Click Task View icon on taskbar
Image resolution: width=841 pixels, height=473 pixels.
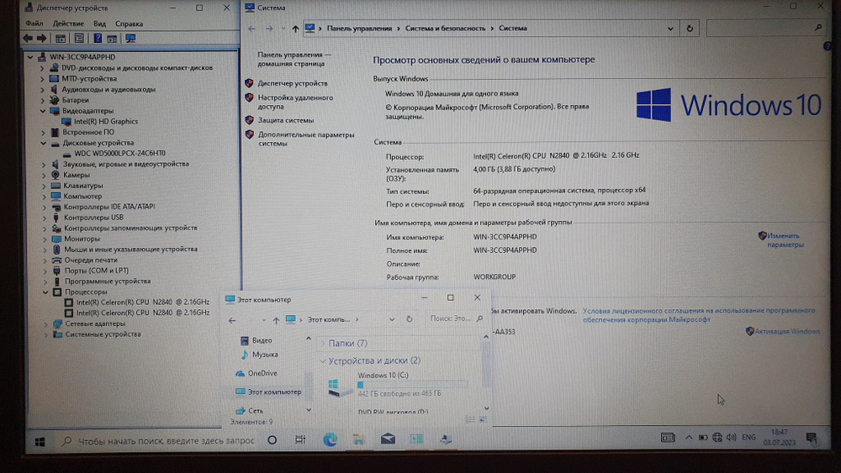click(300, 439)
